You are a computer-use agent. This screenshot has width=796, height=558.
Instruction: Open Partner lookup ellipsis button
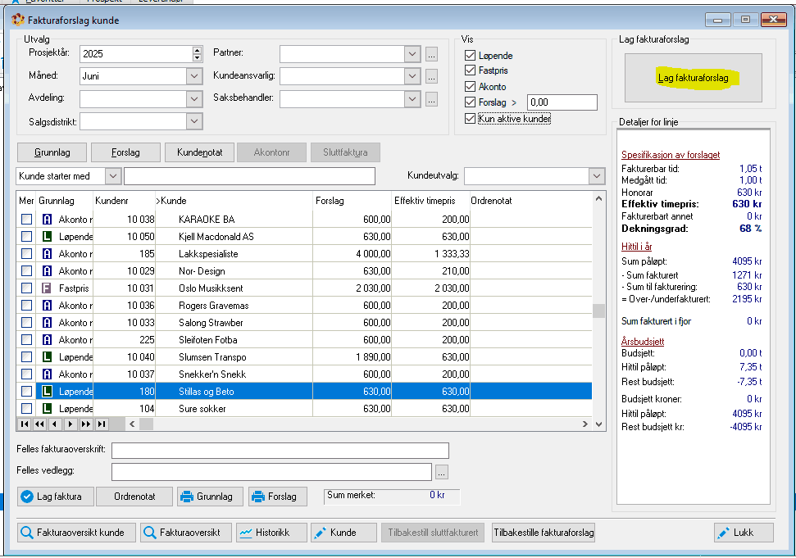[x=431, y=54]
